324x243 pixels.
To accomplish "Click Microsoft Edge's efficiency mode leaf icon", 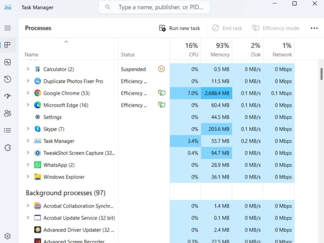I will click(x=161, y=105).
